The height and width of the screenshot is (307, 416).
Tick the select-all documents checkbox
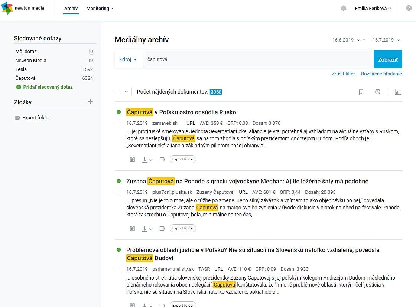click(x=118, y=91)
